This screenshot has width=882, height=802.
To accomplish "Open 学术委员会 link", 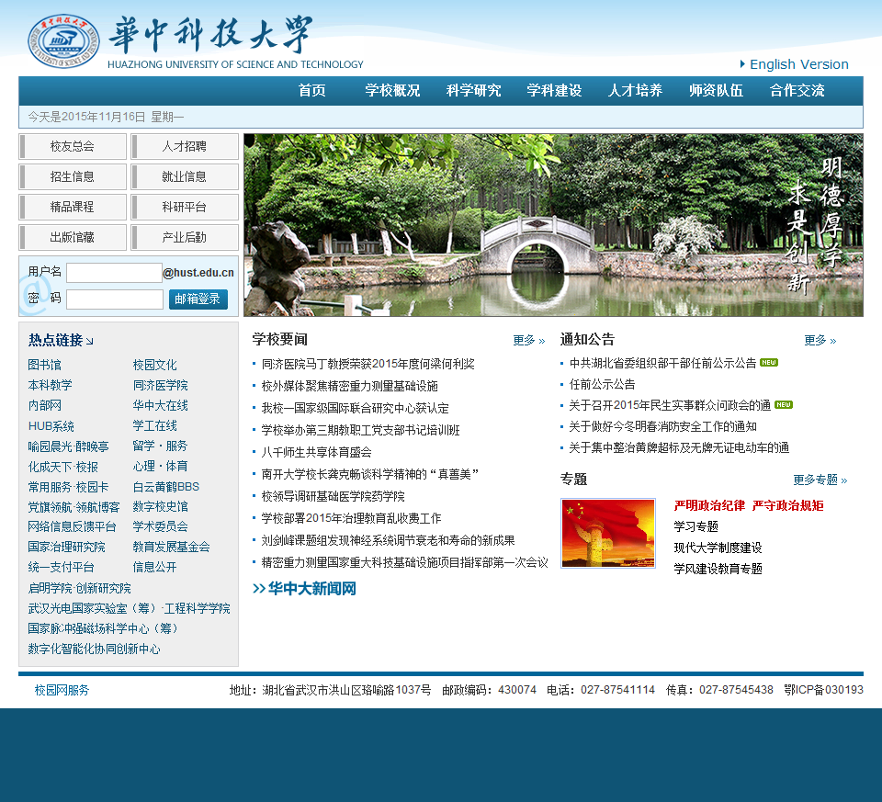I will pos(160,527).
